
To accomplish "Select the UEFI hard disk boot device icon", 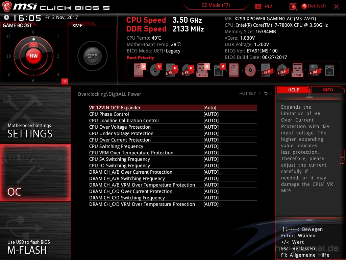I will pyautogui.click(x=140, y=70).
